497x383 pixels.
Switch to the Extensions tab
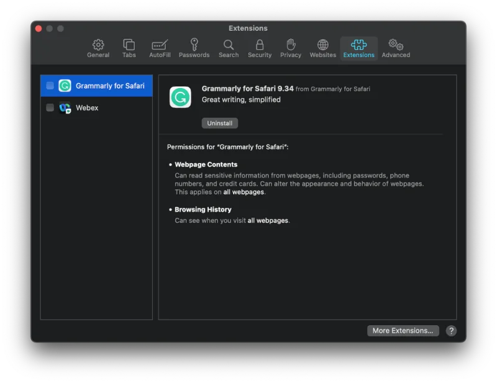pyautogui.click(x=358, y=48)
